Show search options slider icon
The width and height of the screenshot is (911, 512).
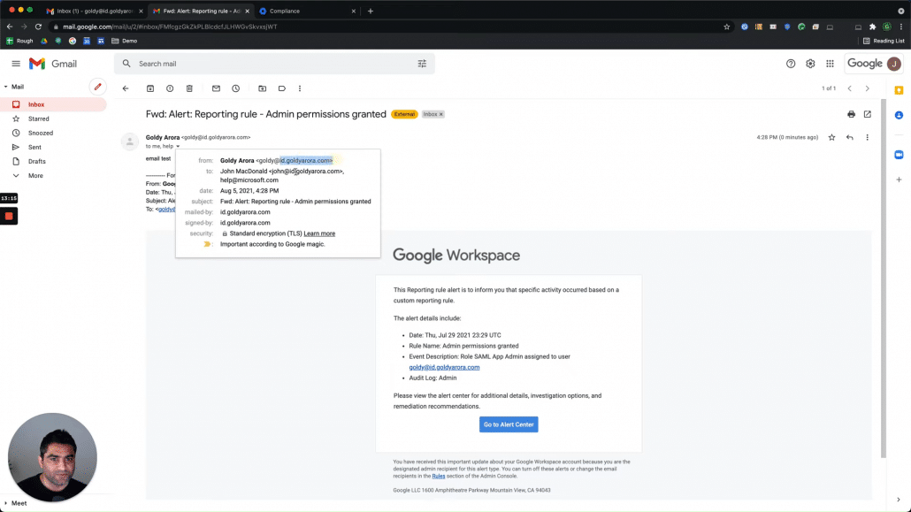click(422, 64)
